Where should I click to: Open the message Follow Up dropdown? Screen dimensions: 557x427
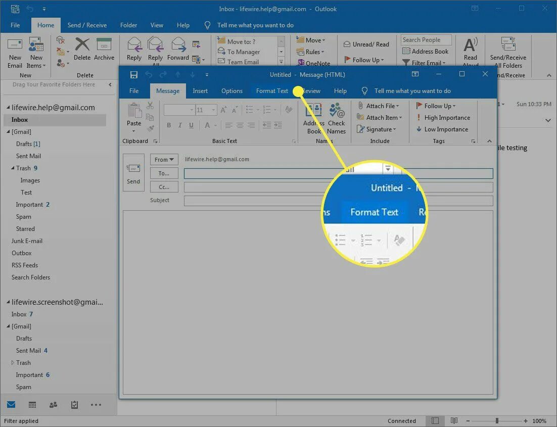click(x=436, y=106)
